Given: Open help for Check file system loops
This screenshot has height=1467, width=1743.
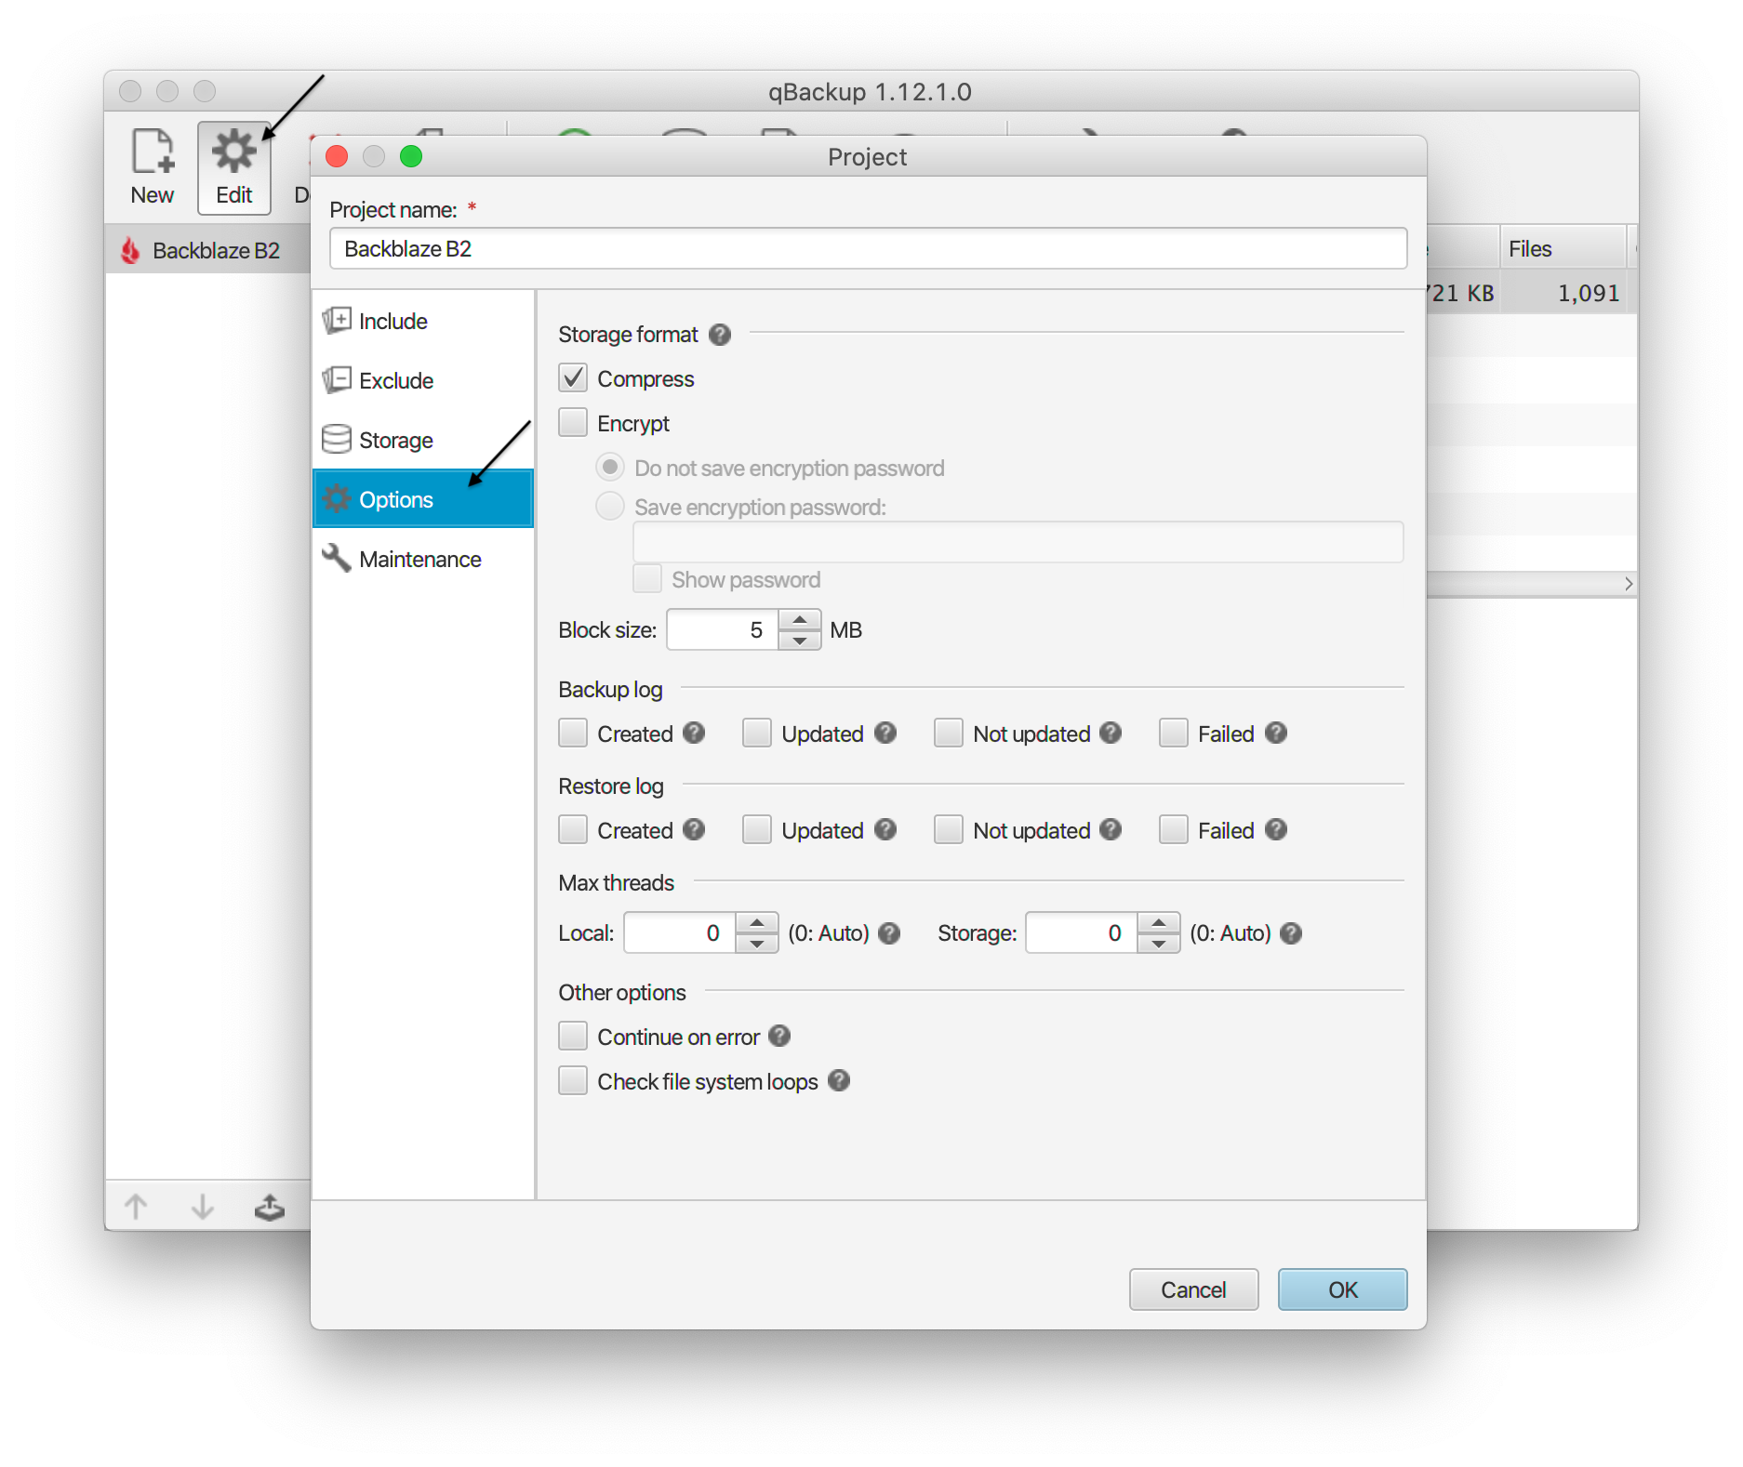Looking at the screenshot, I should tap(839, 1081).
